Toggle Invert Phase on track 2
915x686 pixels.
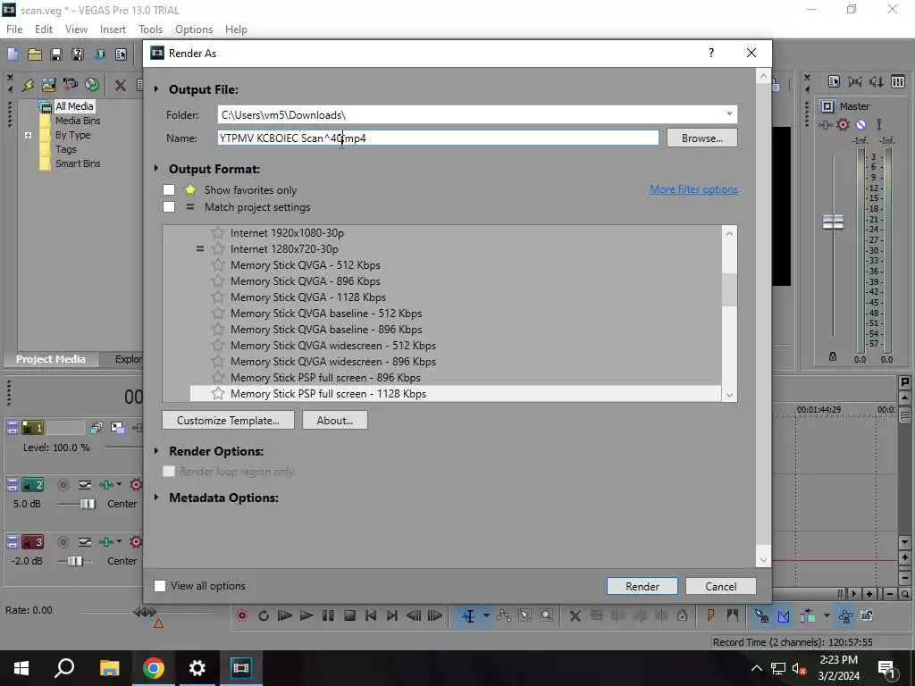point(85,485)
